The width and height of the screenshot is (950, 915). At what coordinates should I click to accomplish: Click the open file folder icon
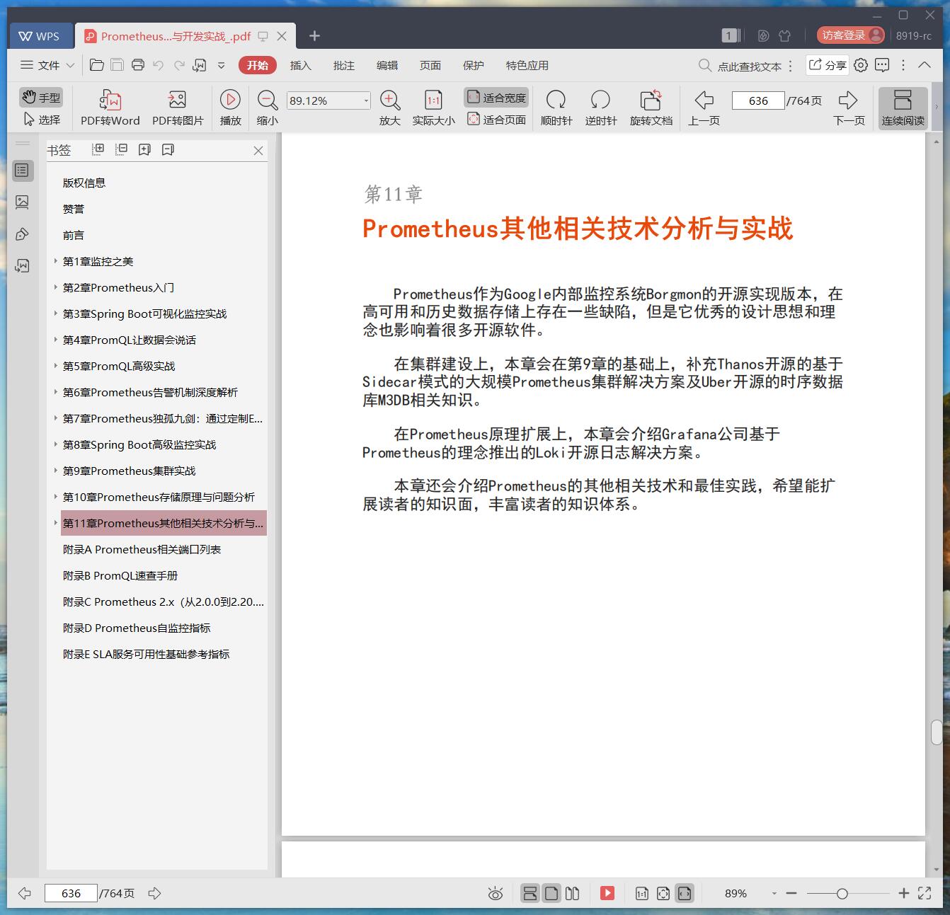97,65
